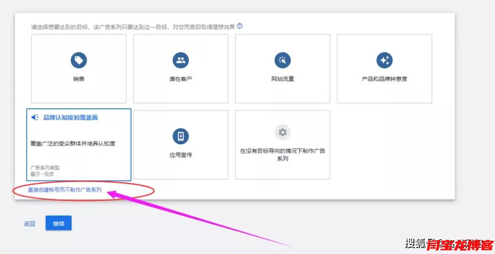The width and height of the screenshot is (495, 254).
Task: Select the 产品和品牌钟意度 label text
Action: pos(384,79)
